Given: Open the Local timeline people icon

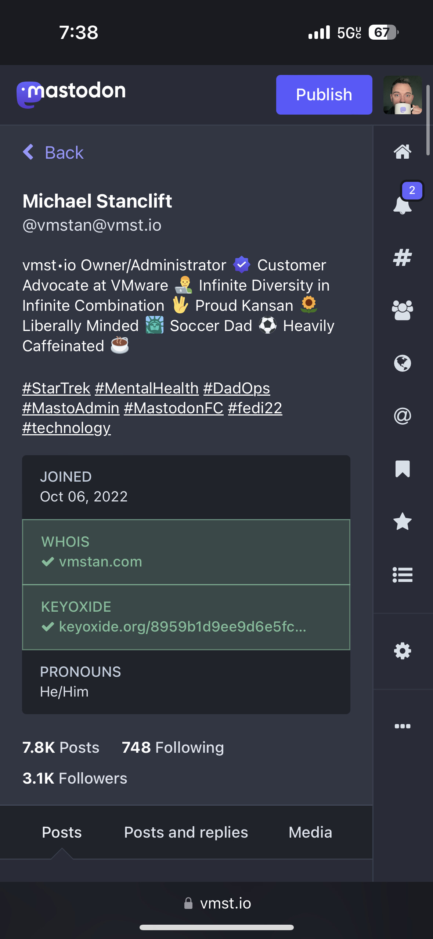Looking at the screenshot, I should (403, 310).
